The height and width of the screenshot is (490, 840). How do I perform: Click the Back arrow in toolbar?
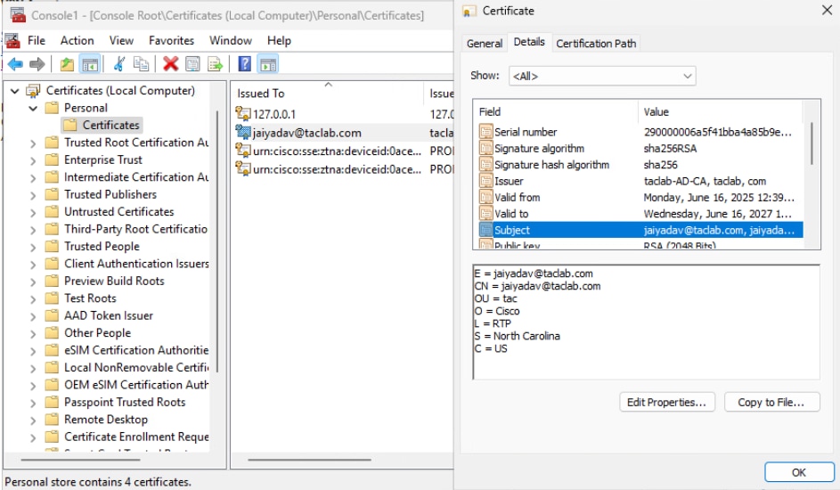click(15, 64)
